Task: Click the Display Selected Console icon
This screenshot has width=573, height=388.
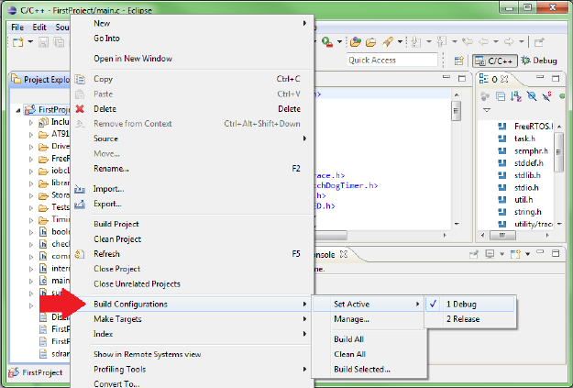Action: [x=490, y=254]
